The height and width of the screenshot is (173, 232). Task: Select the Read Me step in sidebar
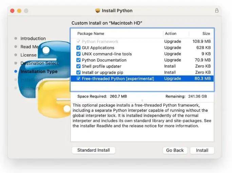click(x=30, y=47)
